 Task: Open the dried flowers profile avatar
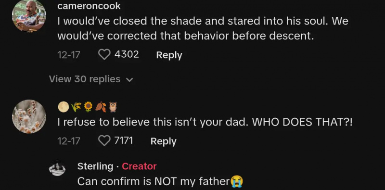point(29,116)
